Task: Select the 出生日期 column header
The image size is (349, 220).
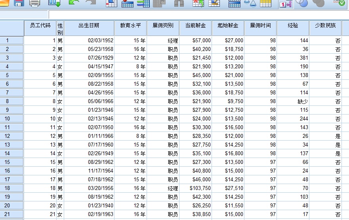Action: (89, 28)
